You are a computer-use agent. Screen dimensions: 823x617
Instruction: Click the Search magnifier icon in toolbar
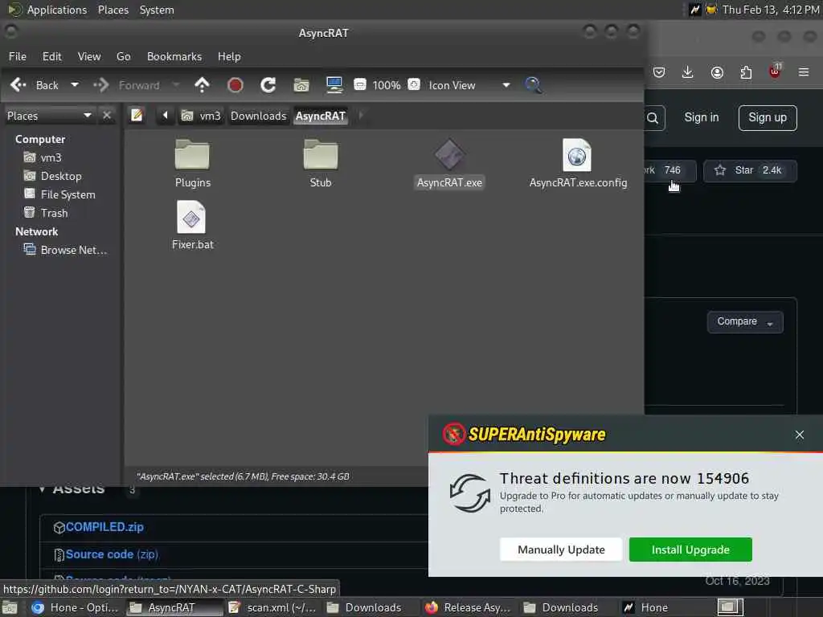[x=534, y=85]
